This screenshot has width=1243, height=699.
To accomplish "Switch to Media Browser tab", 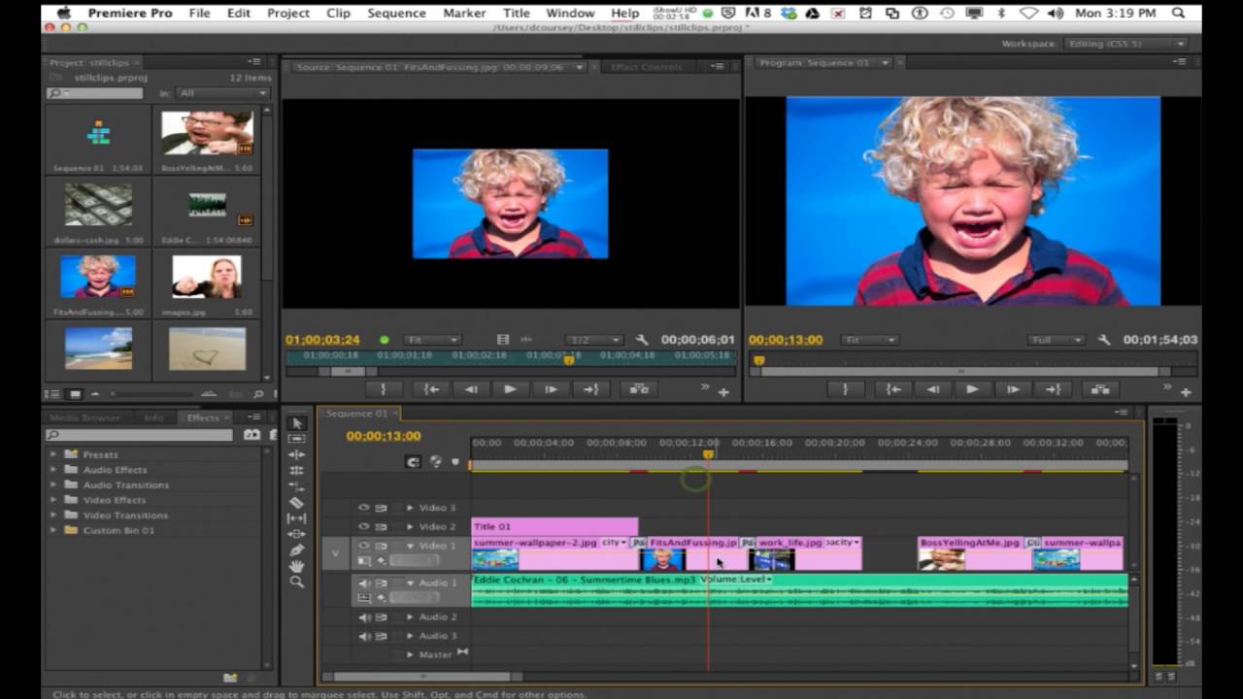I will [85, 417].
